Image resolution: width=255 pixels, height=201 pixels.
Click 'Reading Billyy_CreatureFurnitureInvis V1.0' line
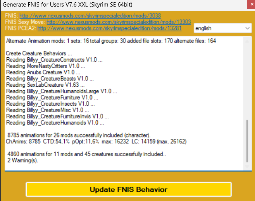57,117
